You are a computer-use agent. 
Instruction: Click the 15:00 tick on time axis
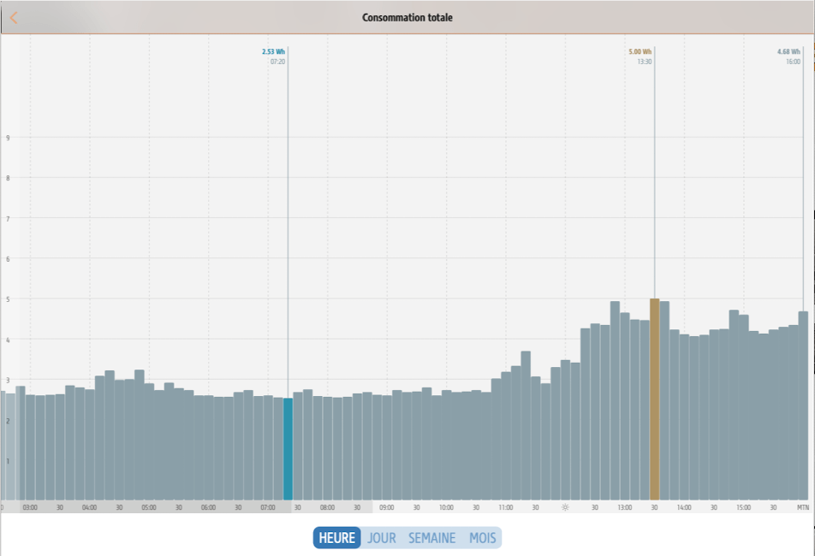click(743, 507)
